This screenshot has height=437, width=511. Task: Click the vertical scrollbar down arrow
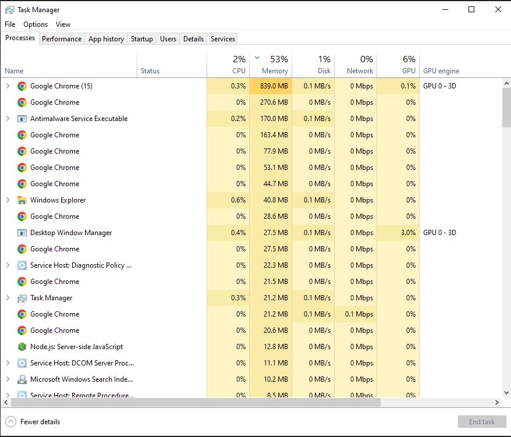coord(506,393)
